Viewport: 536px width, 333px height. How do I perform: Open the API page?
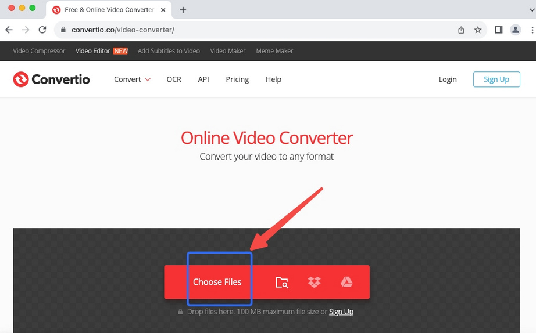coord(203,79)
